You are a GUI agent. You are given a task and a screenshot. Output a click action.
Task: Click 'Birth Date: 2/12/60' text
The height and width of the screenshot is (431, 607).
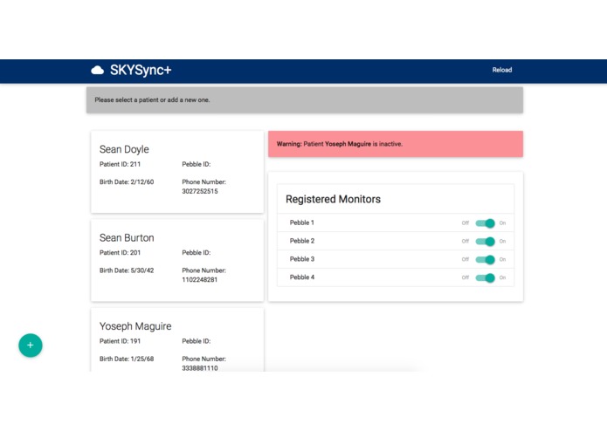(127, 182)
